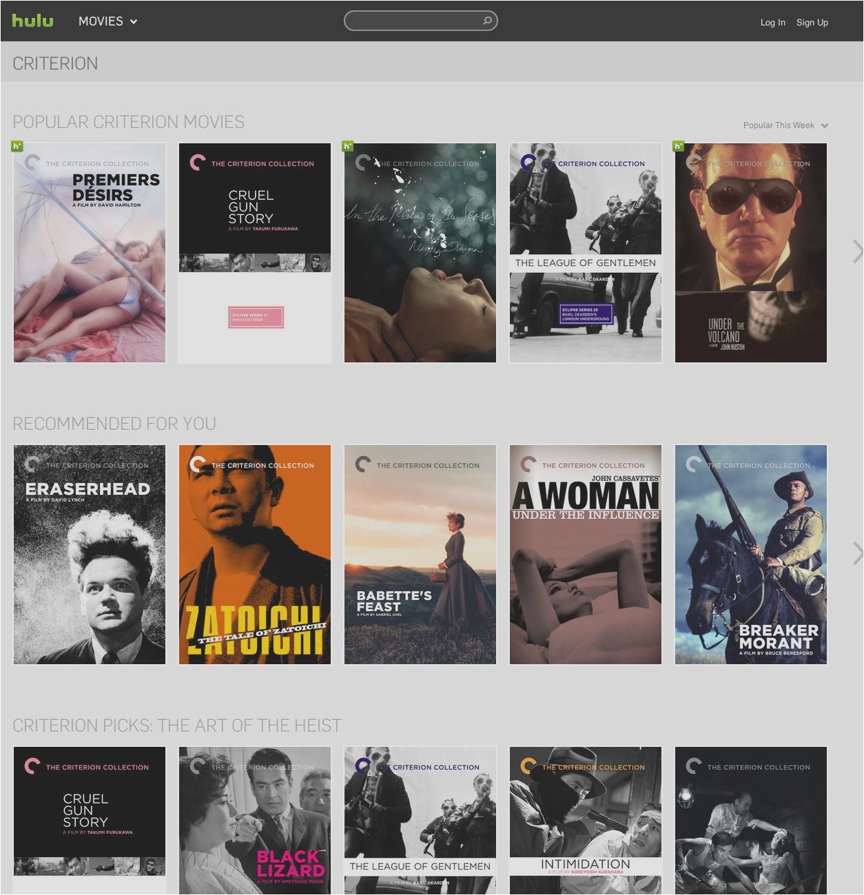Open the Premiers Désirs poster
The height and width of the screenshot is (895, 864).
pyautogui.click(x=90, y=253)
